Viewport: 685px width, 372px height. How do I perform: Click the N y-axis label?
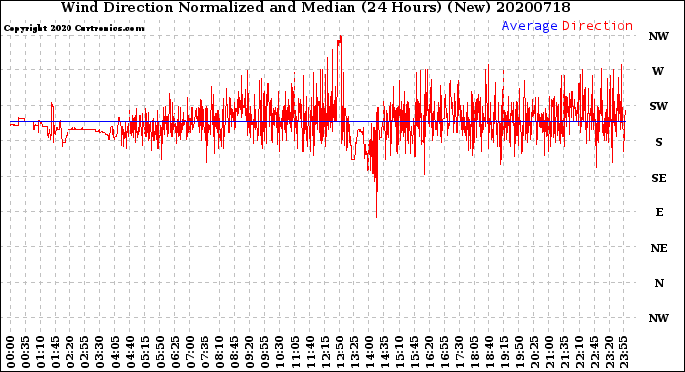(x=659, y=284)
